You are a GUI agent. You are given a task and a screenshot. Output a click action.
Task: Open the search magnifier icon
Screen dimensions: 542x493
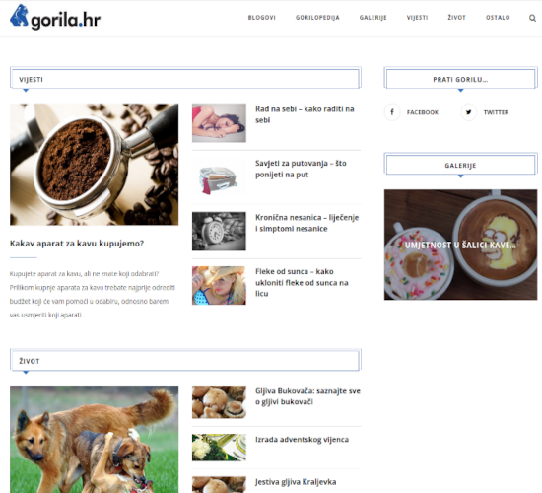click(x=532, y=18)
